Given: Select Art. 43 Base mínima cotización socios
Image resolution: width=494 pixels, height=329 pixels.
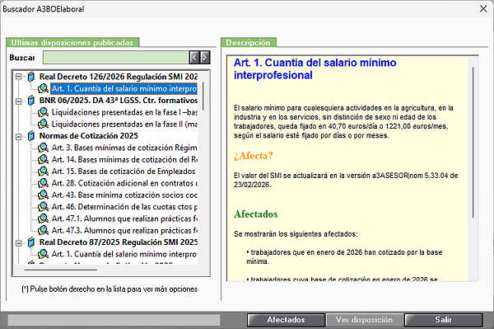Looking at the screenshot, I should (x=124, y=195).
